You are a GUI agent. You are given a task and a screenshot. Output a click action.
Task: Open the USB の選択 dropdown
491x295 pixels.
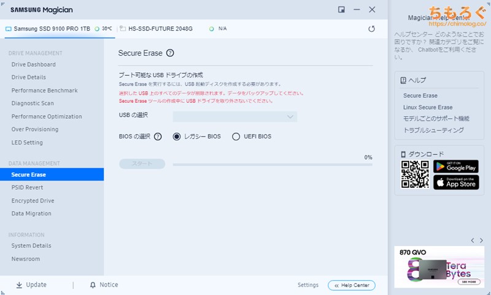235,116
